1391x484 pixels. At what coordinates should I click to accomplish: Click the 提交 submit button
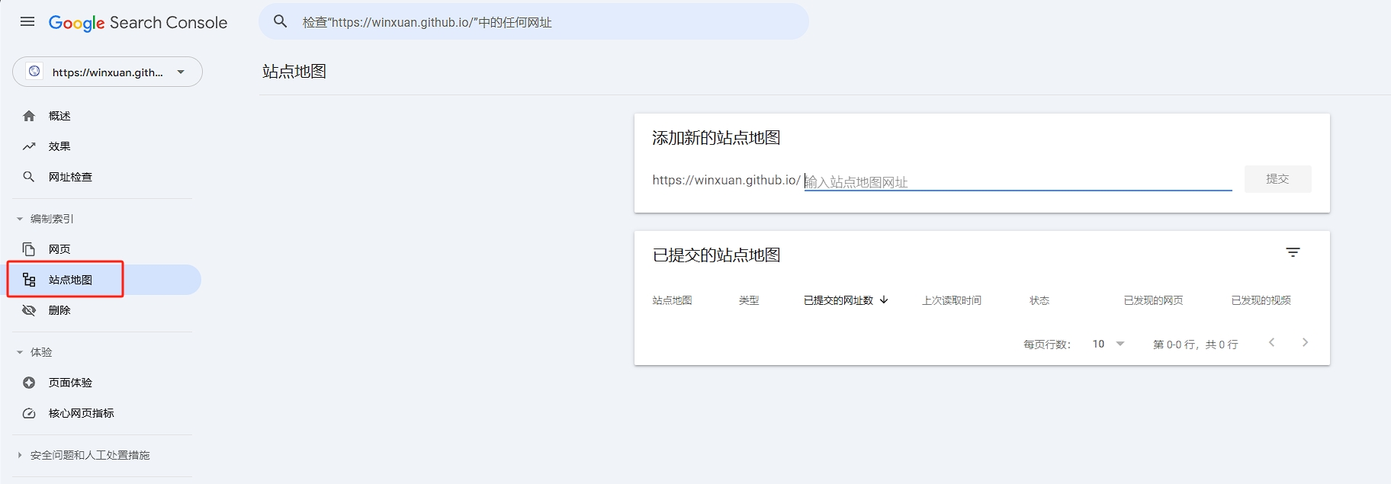click(1277, 179)
